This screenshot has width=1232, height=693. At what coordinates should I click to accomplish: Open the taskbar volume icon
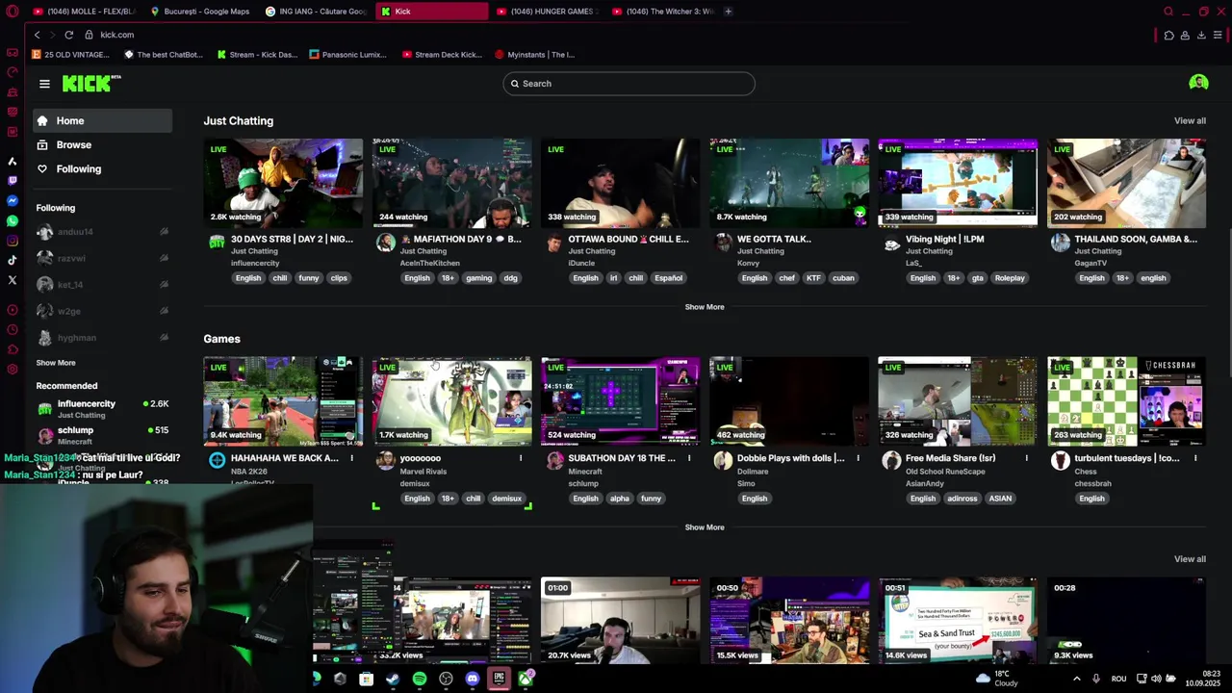point(1156,679)
